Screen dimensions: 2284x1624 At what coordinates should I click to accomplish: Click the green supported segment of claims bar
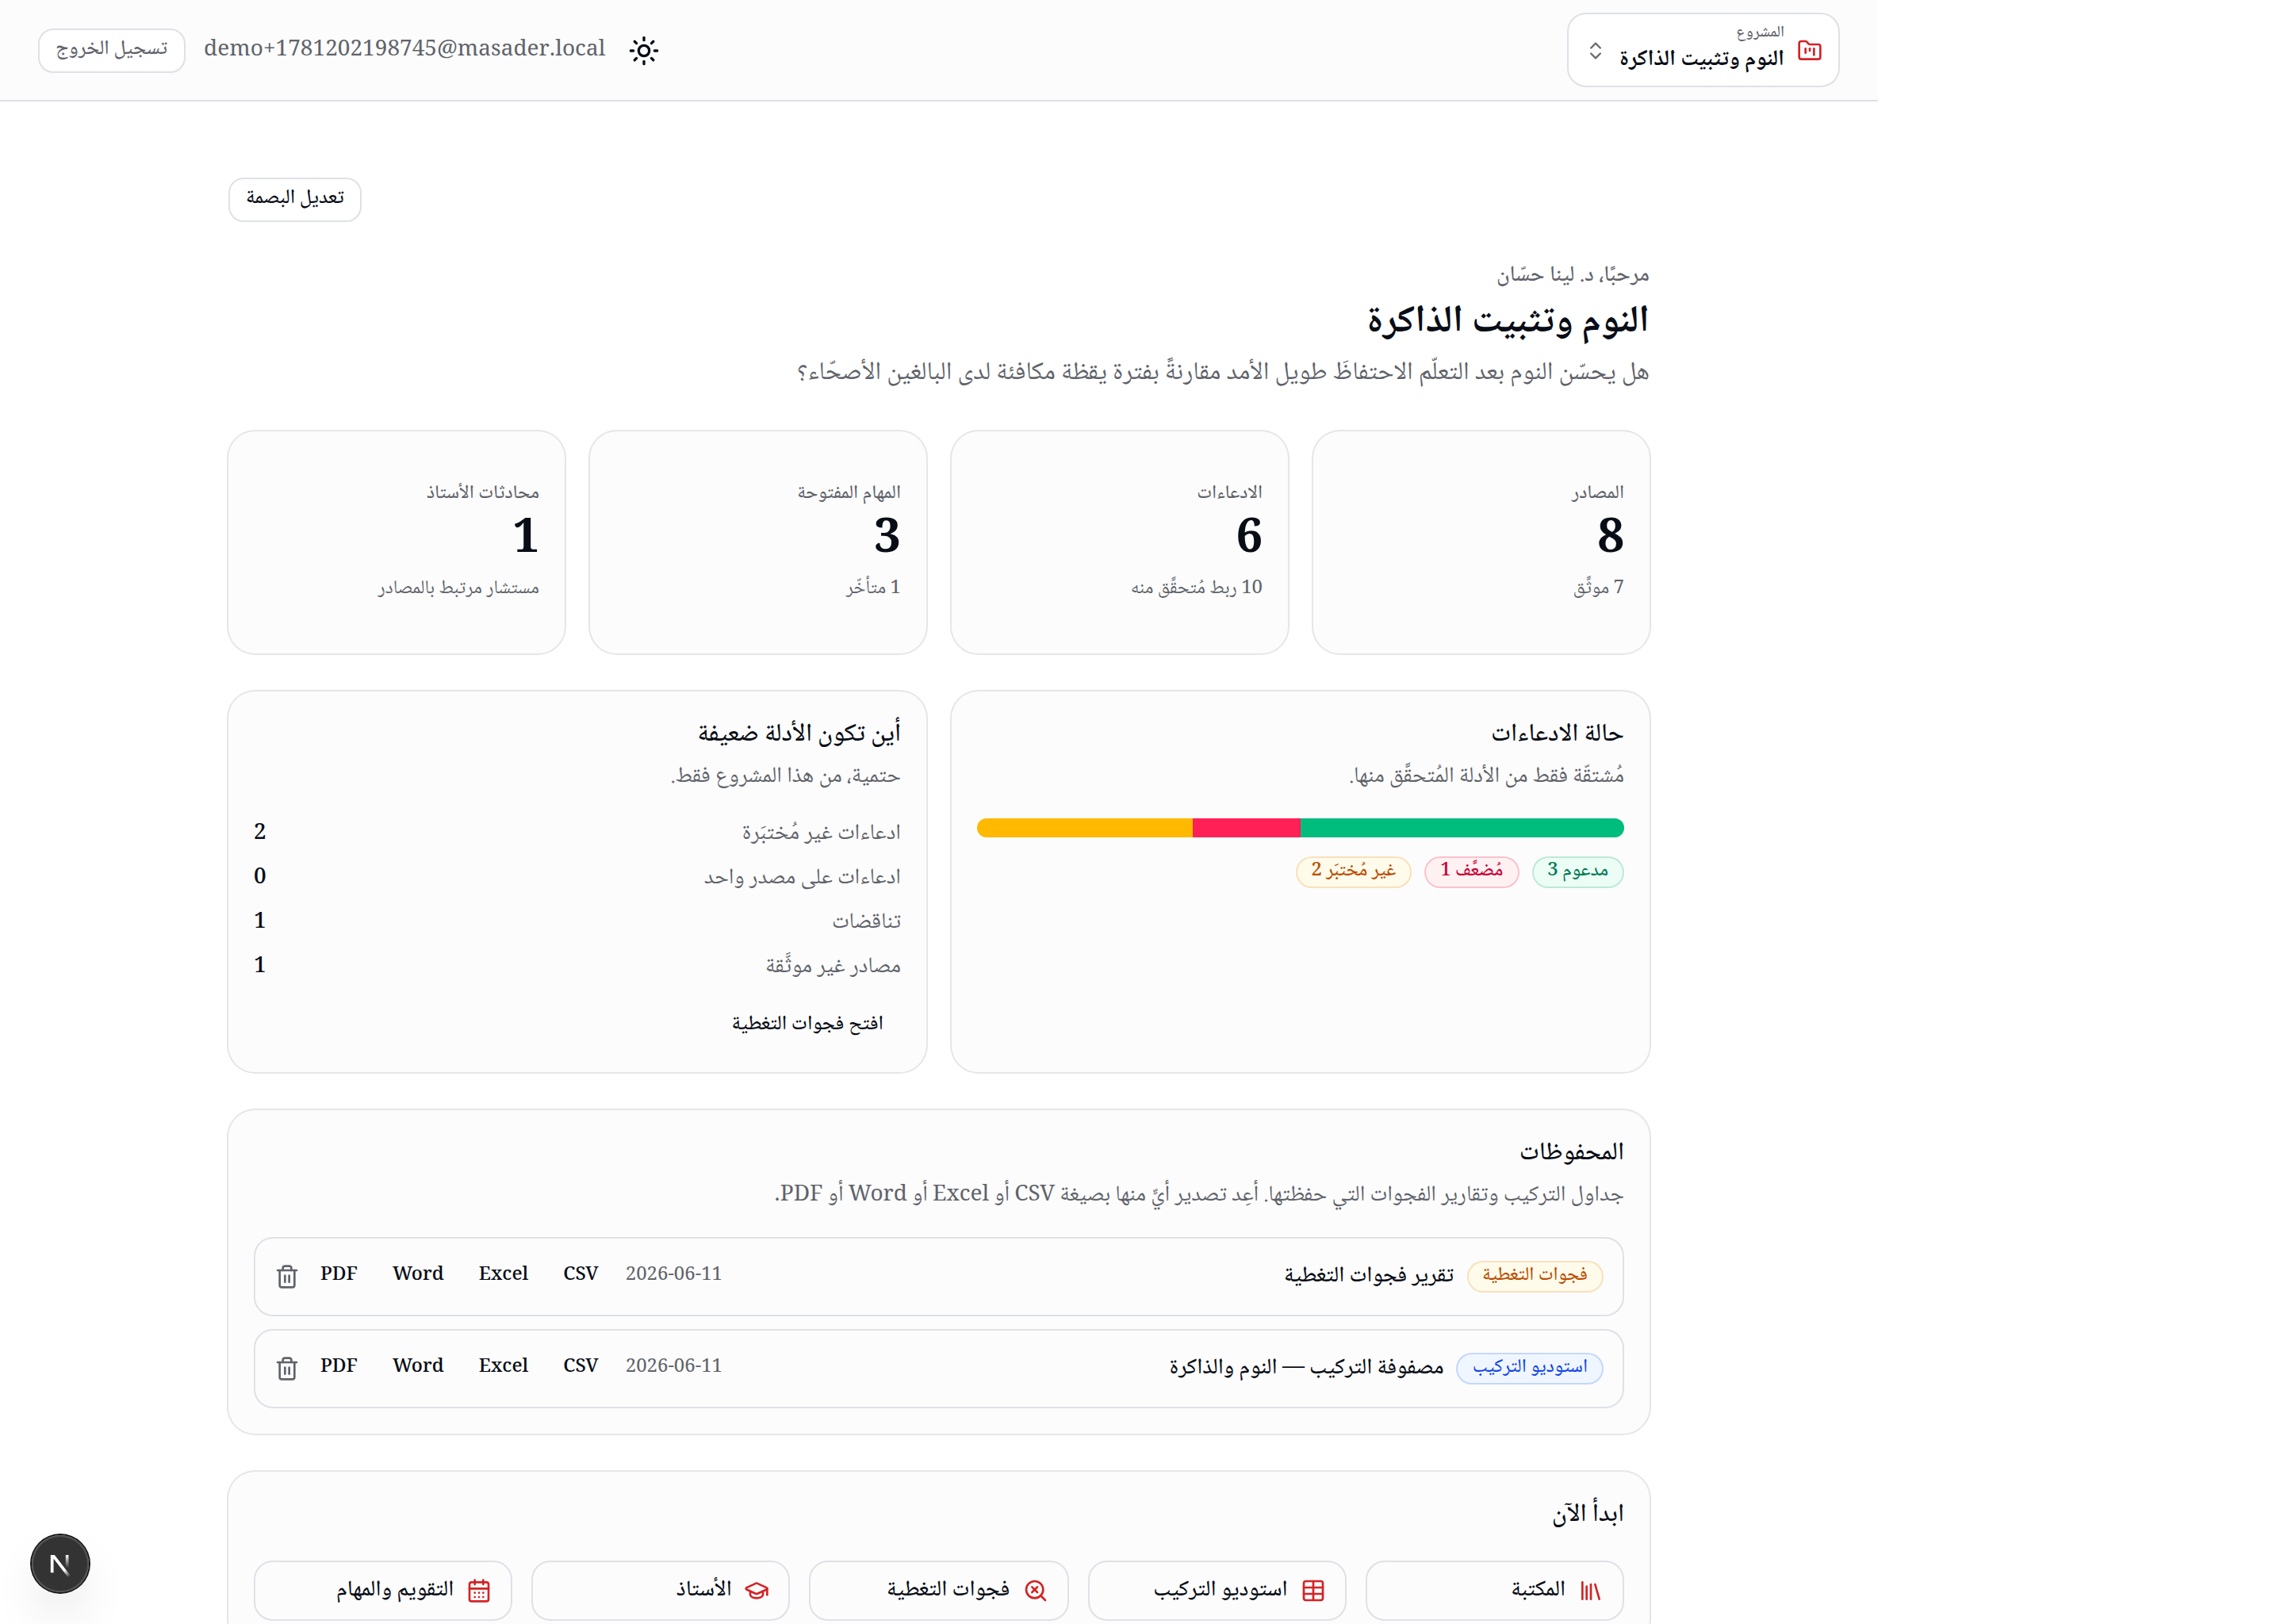click(x=1461, y=828)
